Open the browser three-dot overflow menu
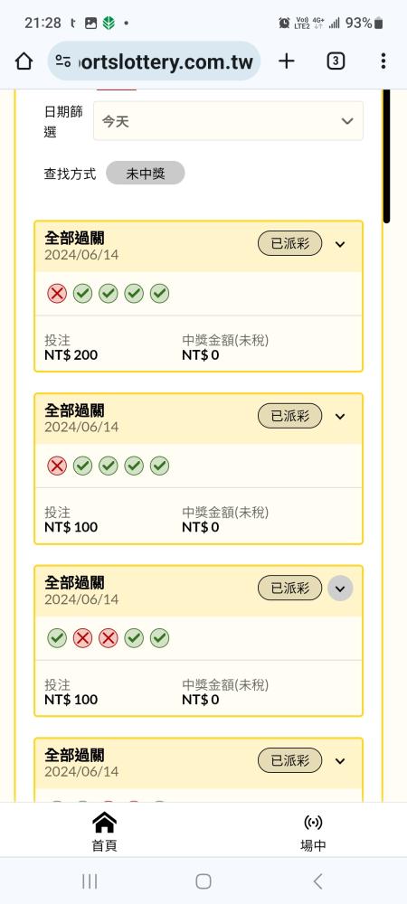 (x=383, y=61)
